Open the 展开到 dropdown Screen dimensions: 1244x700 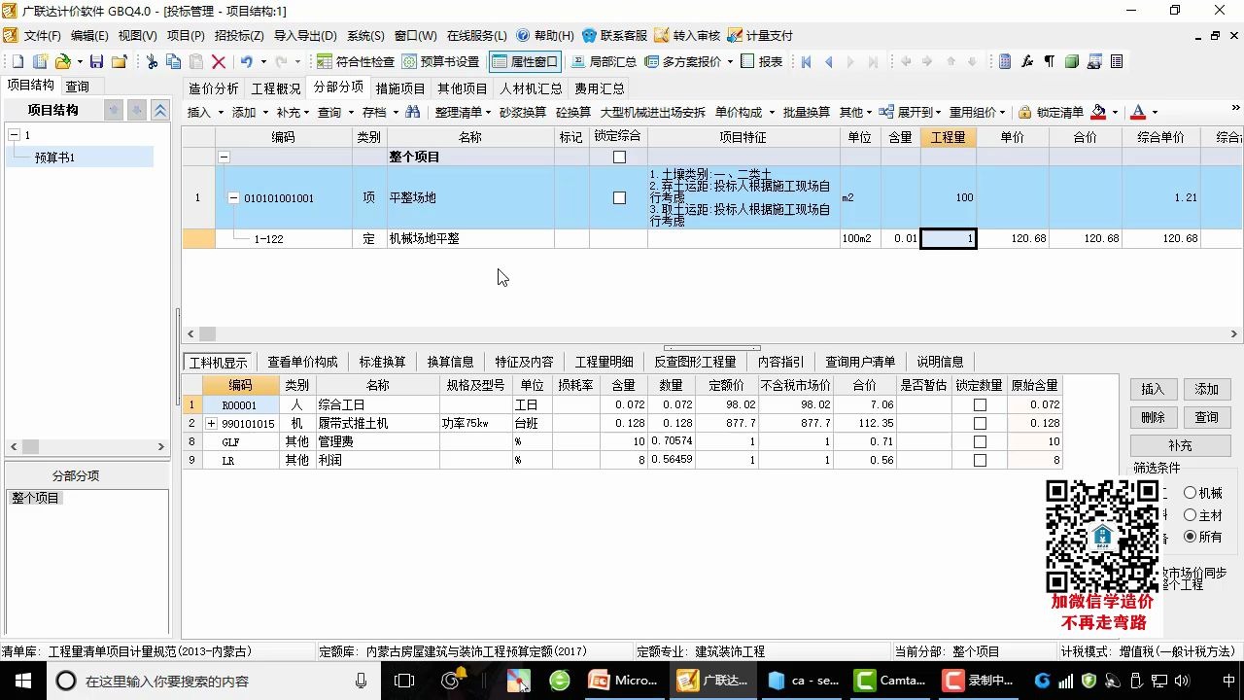click(916, 112)
